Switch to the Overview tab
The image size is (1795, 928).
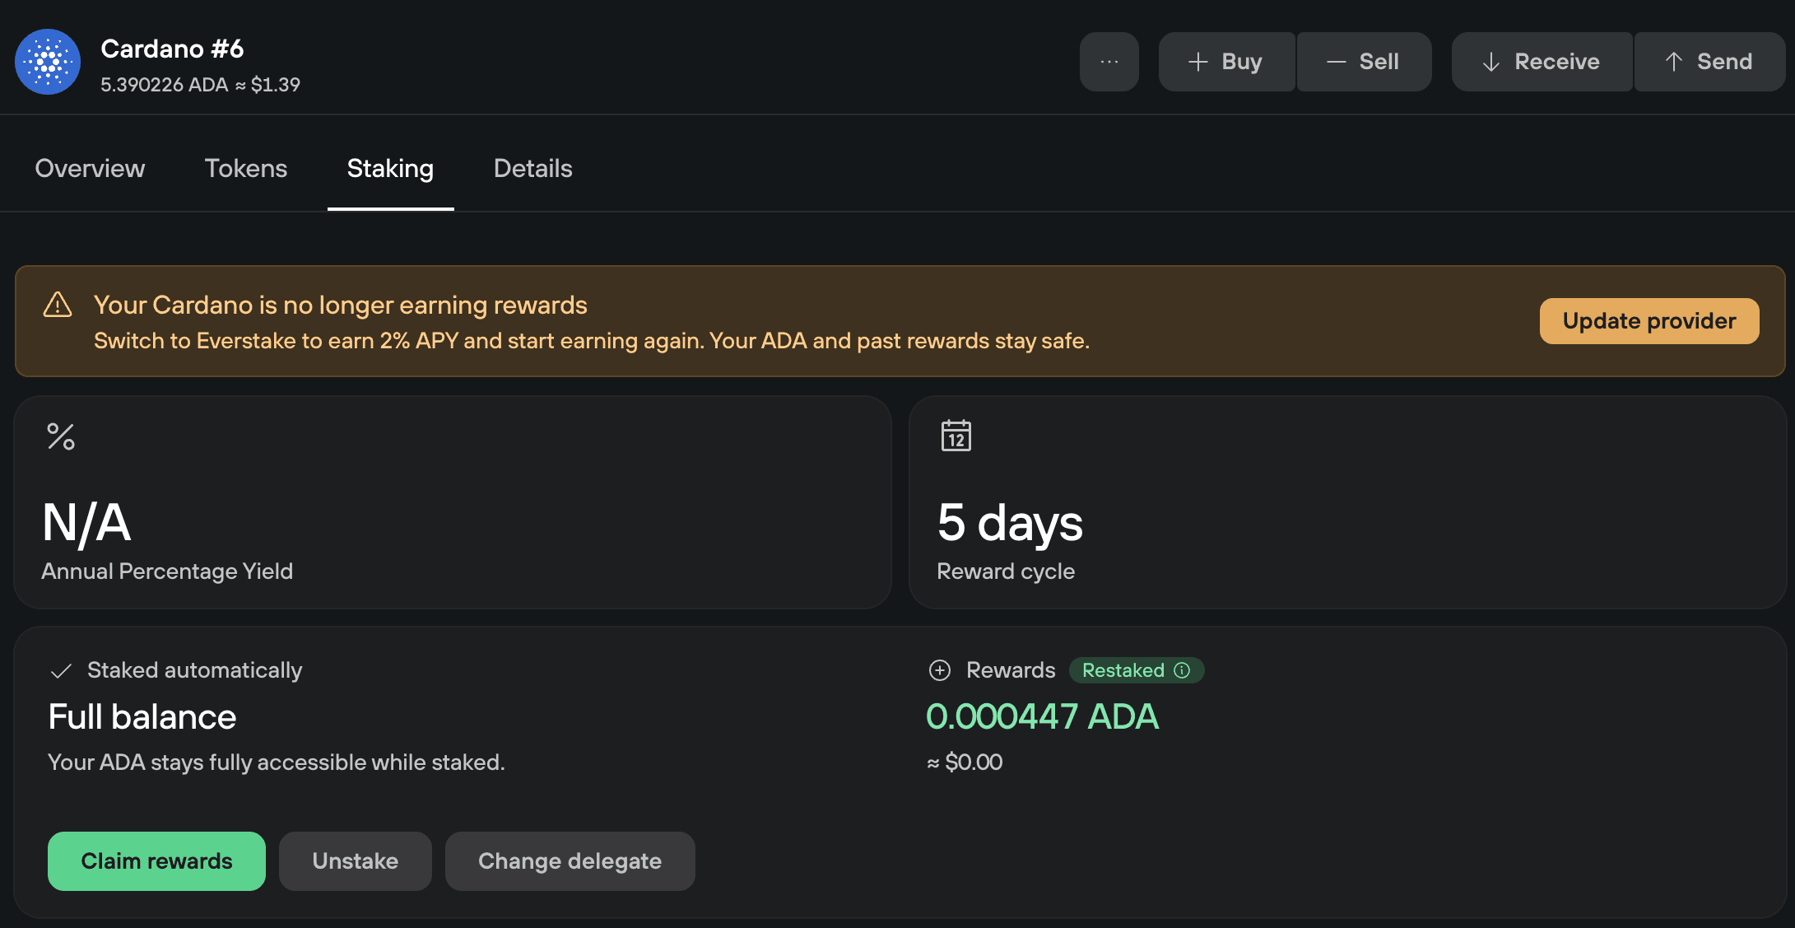click(90, 169)
